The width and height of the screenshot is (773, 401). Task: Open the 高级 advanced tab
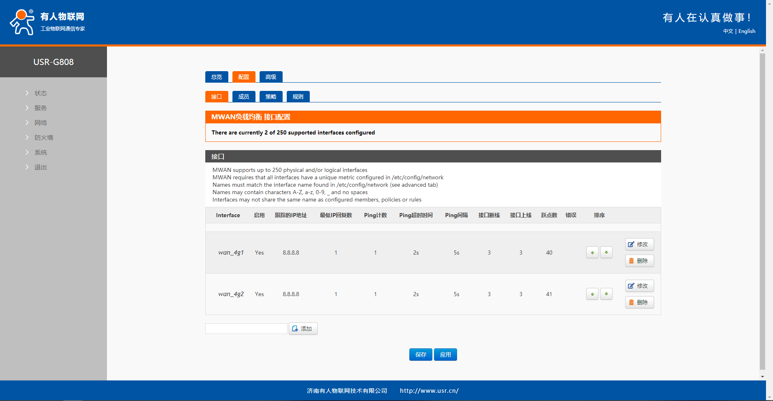click(x=271, y=77)
